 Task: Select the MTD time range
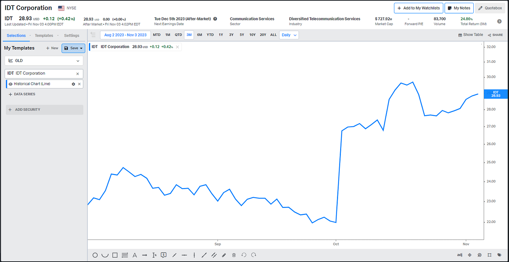click(157, 35)
